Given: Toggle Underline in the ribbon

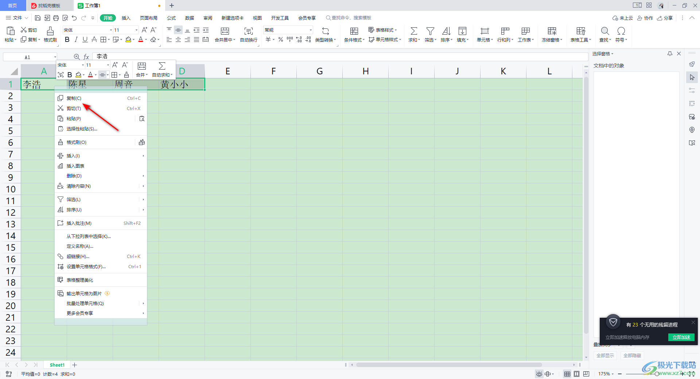Looking at the screenshot, I should pyautogui.click(x=85, y=40).
